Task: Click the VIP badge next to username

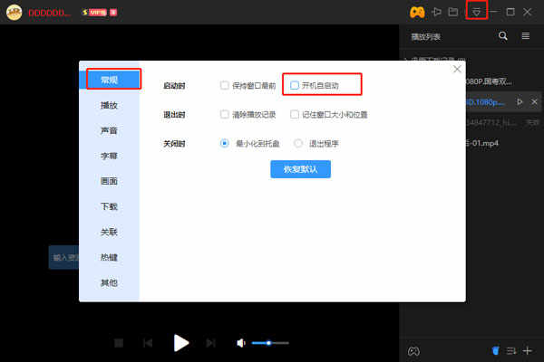Action: (x=100, y=13)
